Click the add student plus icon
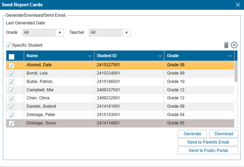 click(234, 45)
